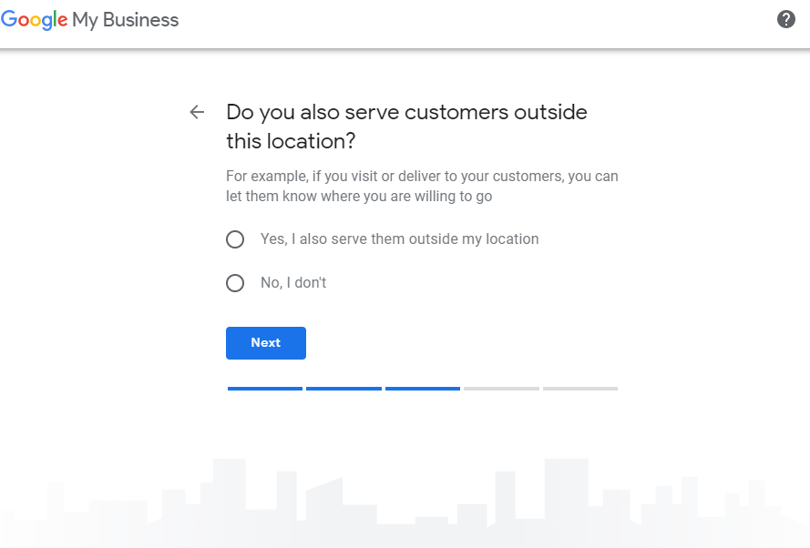Viewport: 810px width, 548px height.
Task: Continue with the blue Next button
Action: pos(265,343)
